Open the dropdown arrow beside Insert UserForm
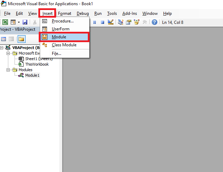This screenshot has width=223, height=172. (19, 22)
